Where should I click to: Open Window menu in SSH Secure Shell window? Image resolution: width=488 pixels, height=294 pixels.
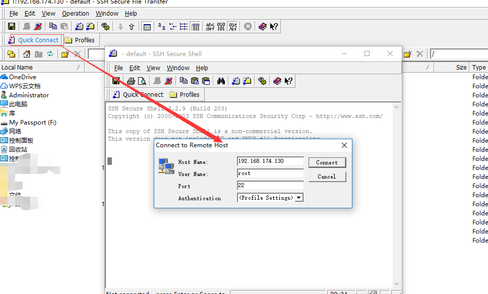[178, 68]
